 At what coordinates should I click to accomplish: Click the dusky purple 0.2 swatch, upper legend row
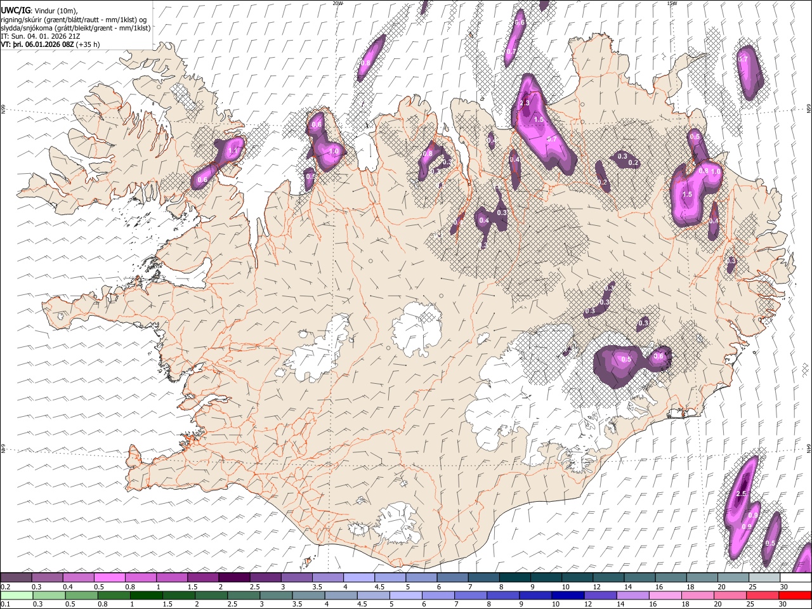pos(16,577)
